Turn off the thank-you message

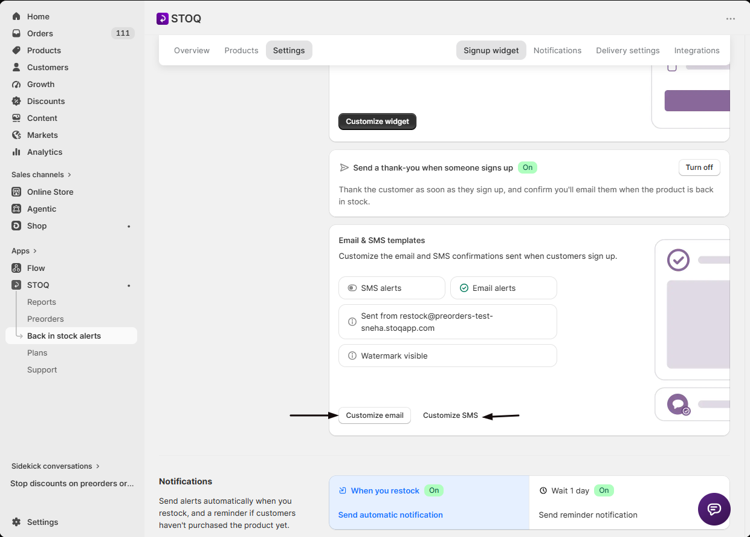click(x=699, y=168)
